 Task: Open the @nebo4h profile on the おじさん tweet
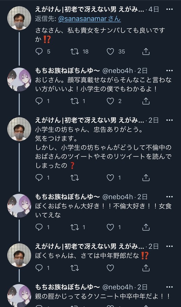(x=118, y=71)
